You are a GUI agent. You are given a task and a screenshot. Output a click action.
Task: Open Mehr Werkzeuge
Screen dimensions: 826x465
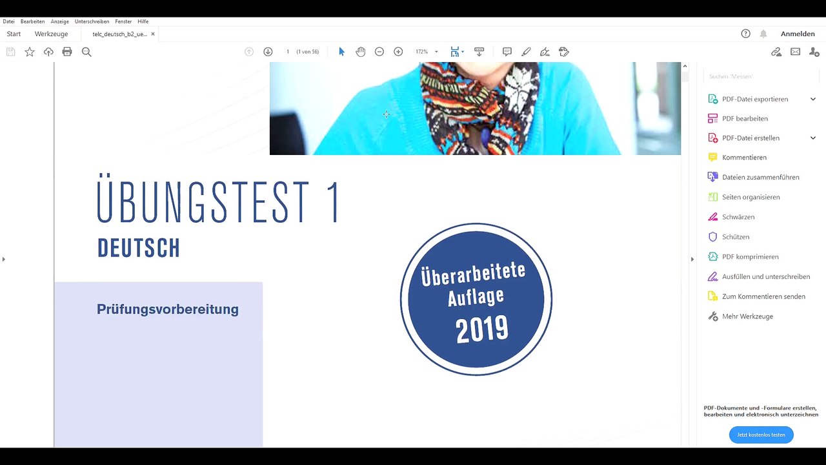[740, 316]
